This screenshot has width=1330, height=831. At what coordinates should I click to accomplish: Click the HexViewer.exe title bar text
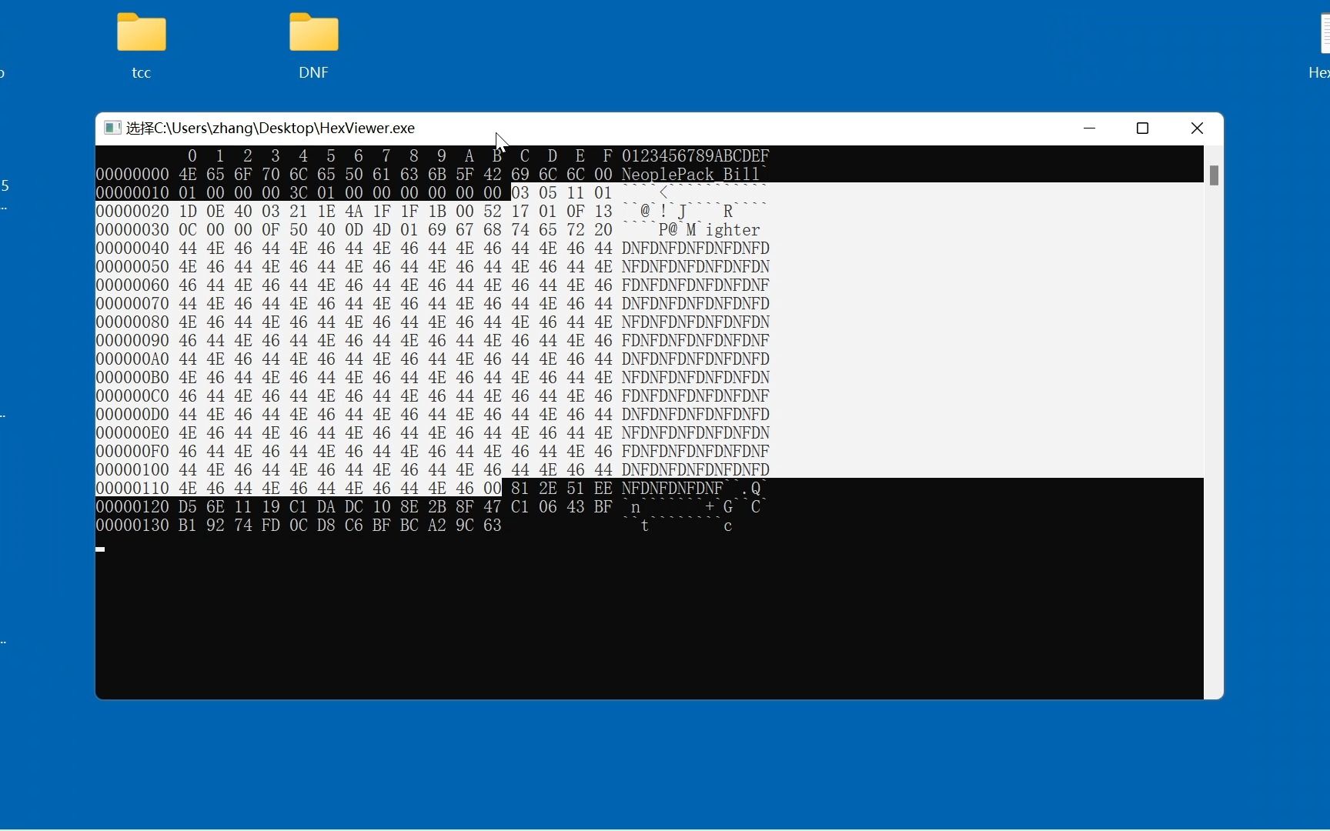coord(270,128)
